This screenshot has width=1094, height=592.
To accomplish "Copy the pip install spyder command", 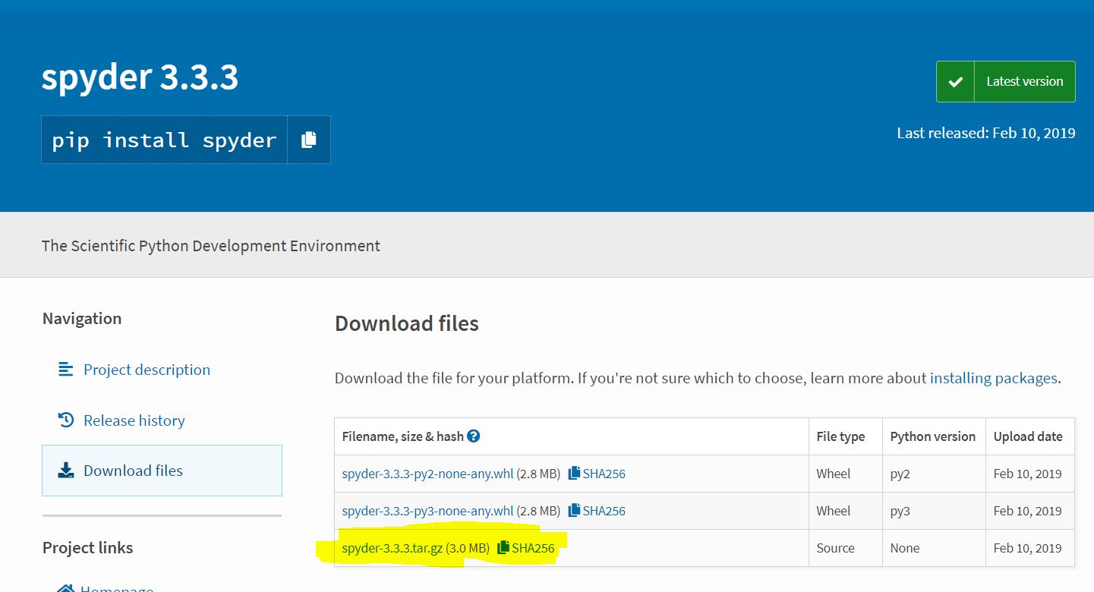I will (308, 140).
